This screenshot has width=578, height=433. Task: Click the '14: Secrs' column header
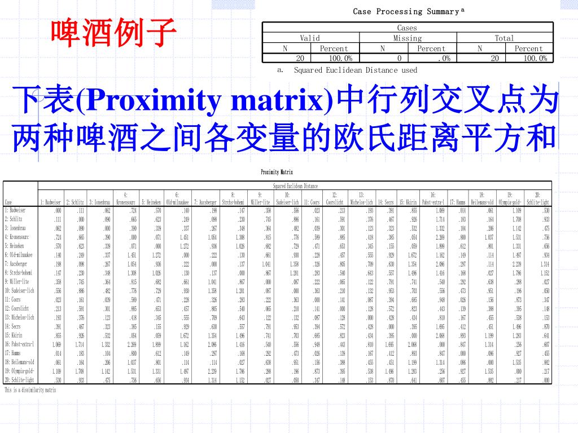point(386,202)
